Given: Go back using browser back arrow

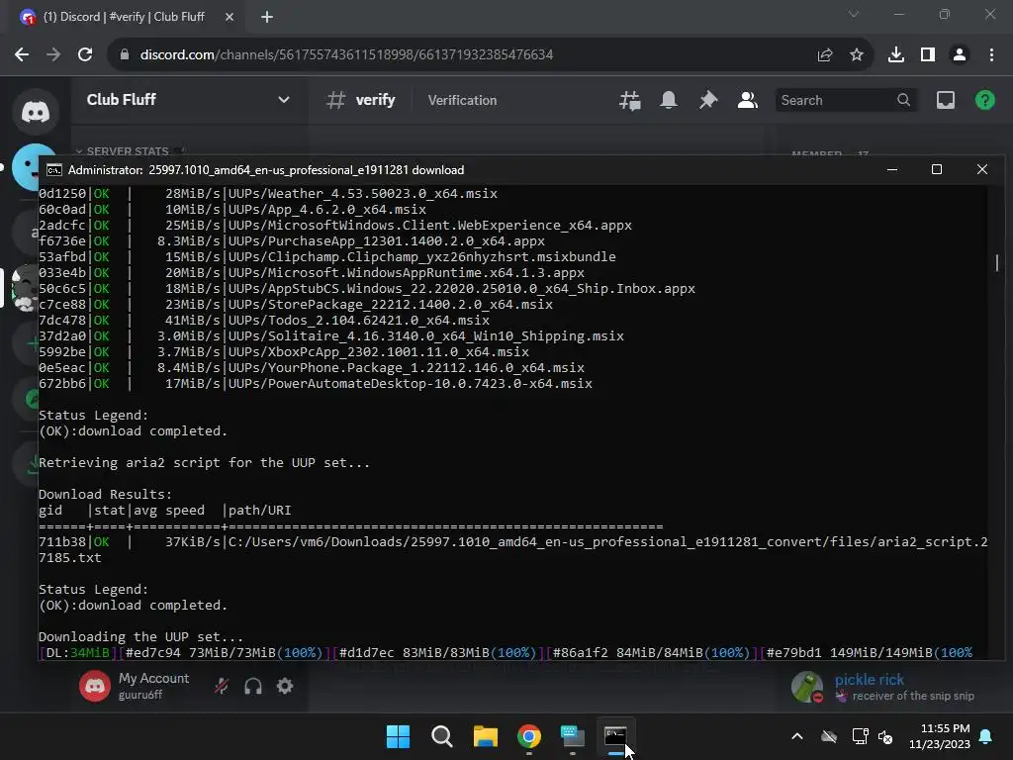Looking at the screenshot, I should pyautogui.click(x=22, y=55).
